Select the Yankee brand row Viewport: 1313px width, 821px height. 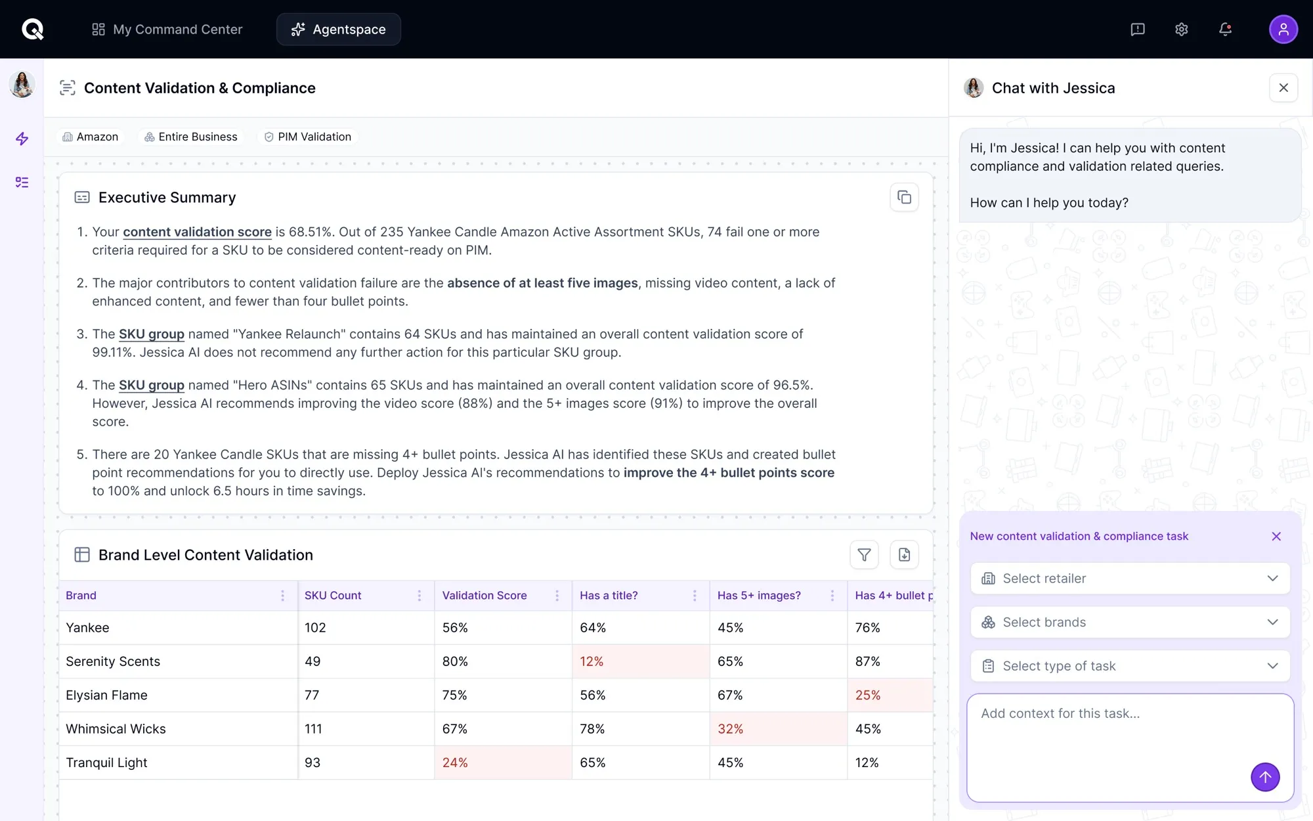[x=496, y=628]
